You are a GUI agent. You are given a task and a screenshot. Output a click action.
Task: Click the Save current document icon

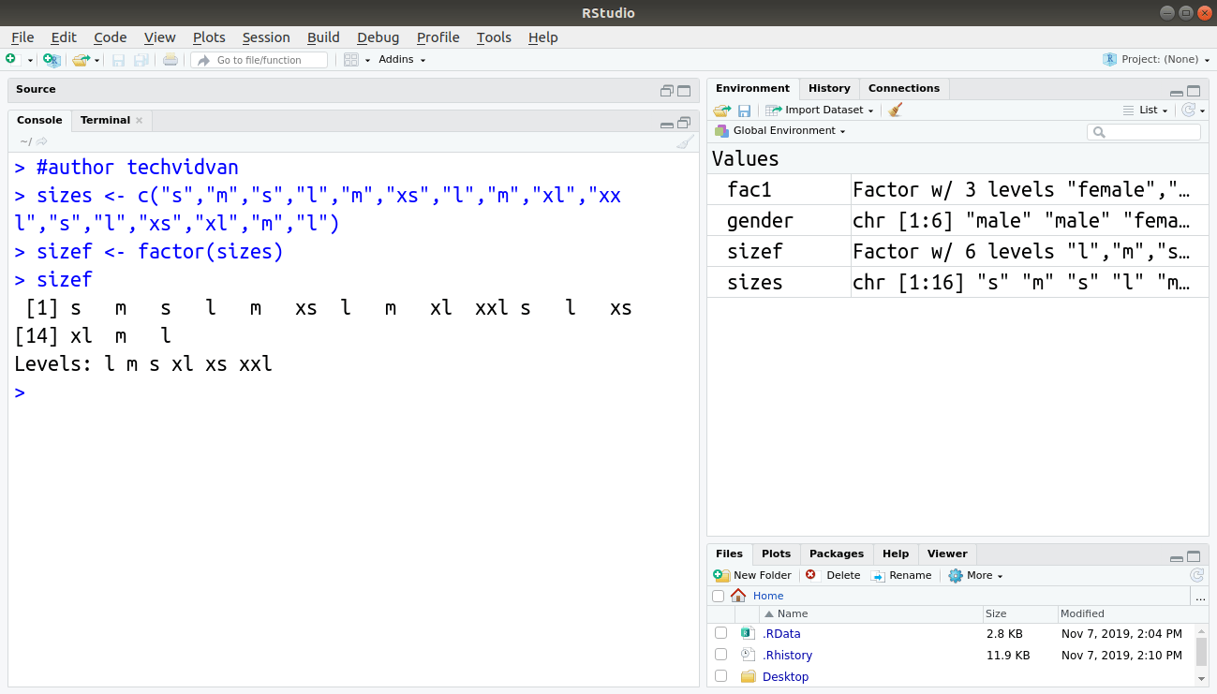[x=118, y=59]
